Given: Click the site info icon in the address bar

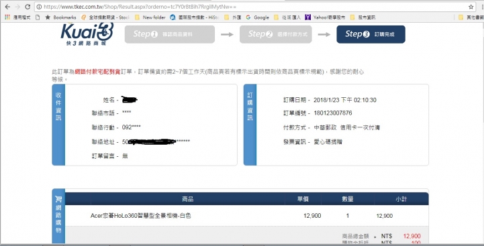Looking at the screenshot, I should [x=39, y=7].
